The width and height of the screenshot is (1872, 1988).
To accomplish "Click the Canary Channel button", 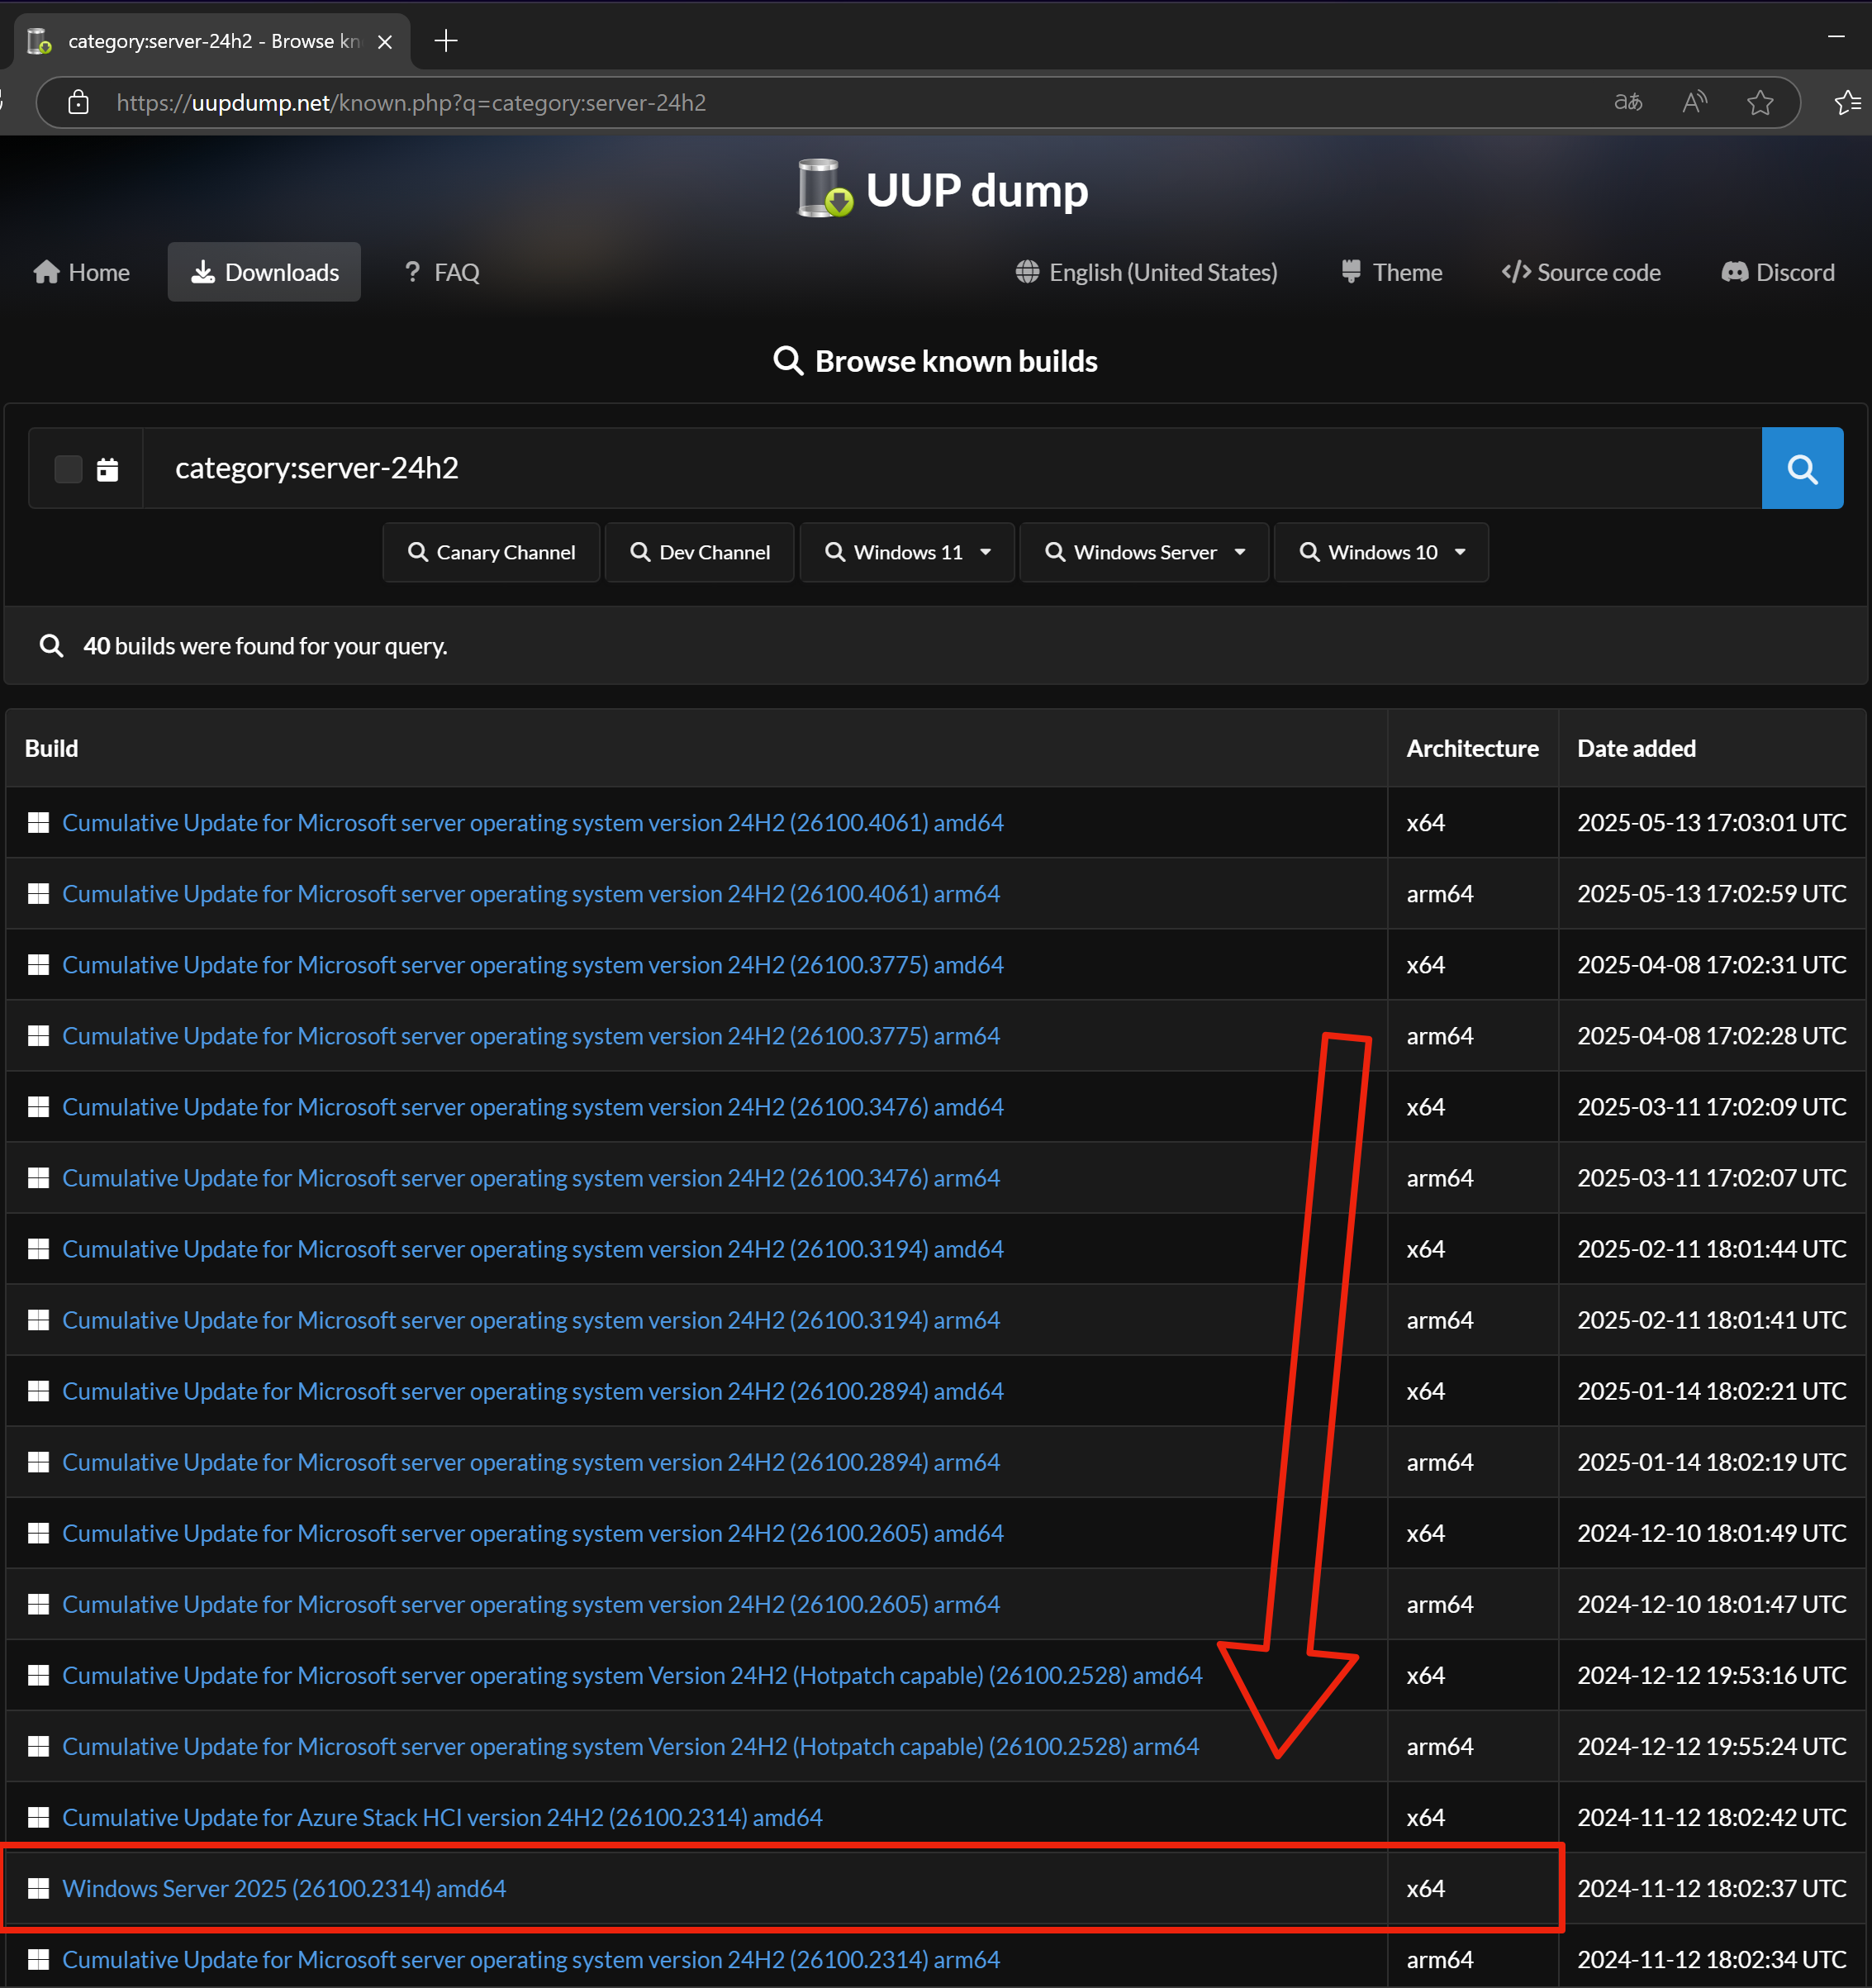I will click(491, 552).
